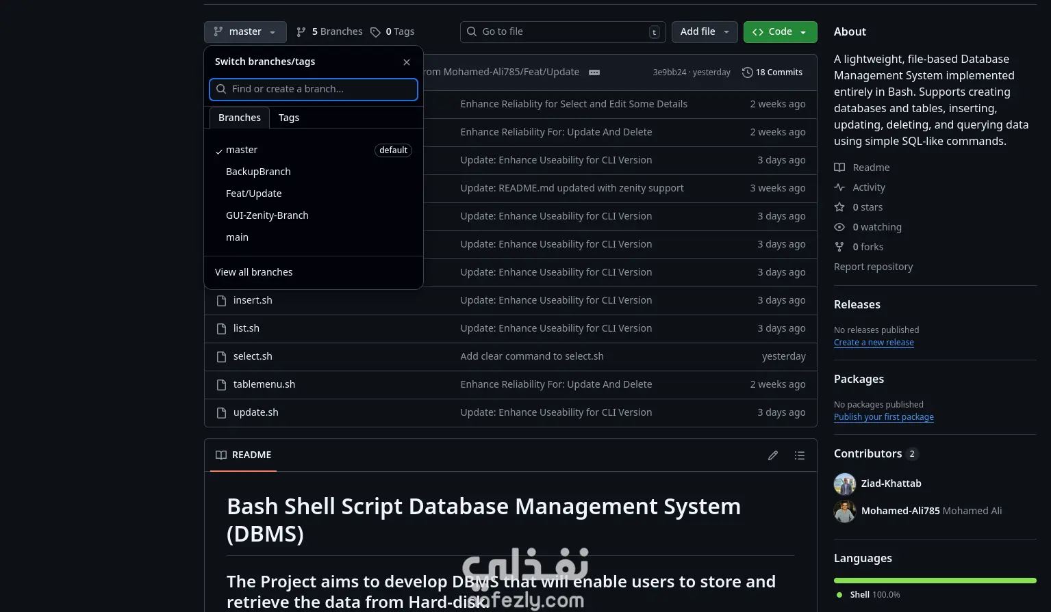This screenshot has height=612, width=1051.
Task: Select the GUI-Zenity-Branch branch
Action: click(314, 215)
